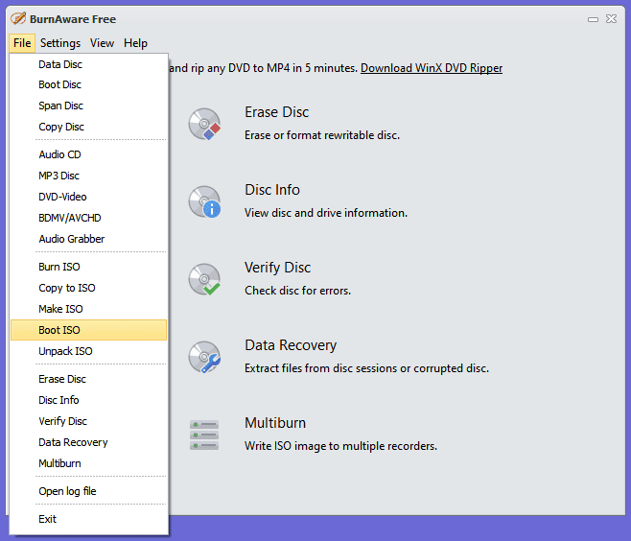Launch the Data Recovery wrench icon
631x541 pixels.
pyautogui.click(x=204, y=357)
